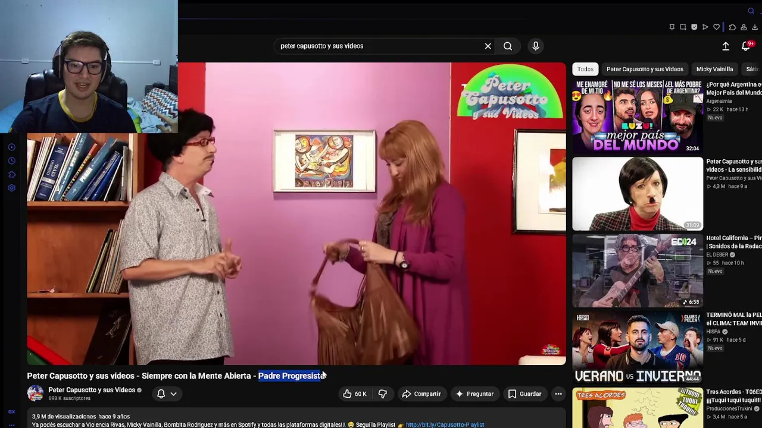Image resolution: width=762 pixels, height=428 pixels.
Task: Click the Argensimia channel name
Action: pos(719,101)
